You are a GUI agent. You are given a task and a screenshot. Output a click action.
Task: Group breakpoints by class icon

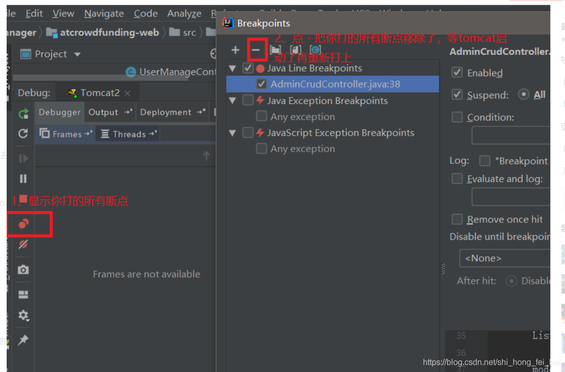pos(315,50)
